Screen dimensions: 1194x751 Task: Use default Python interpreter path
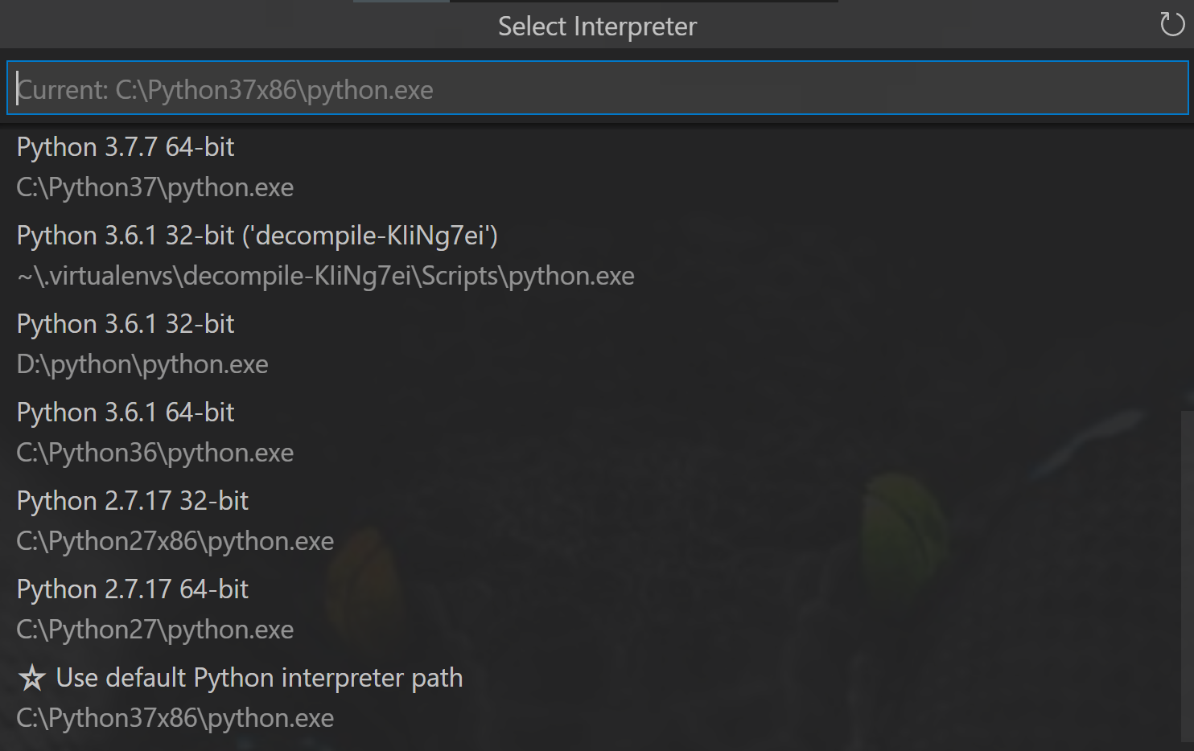pyautogui.click(x=258, y=678)
